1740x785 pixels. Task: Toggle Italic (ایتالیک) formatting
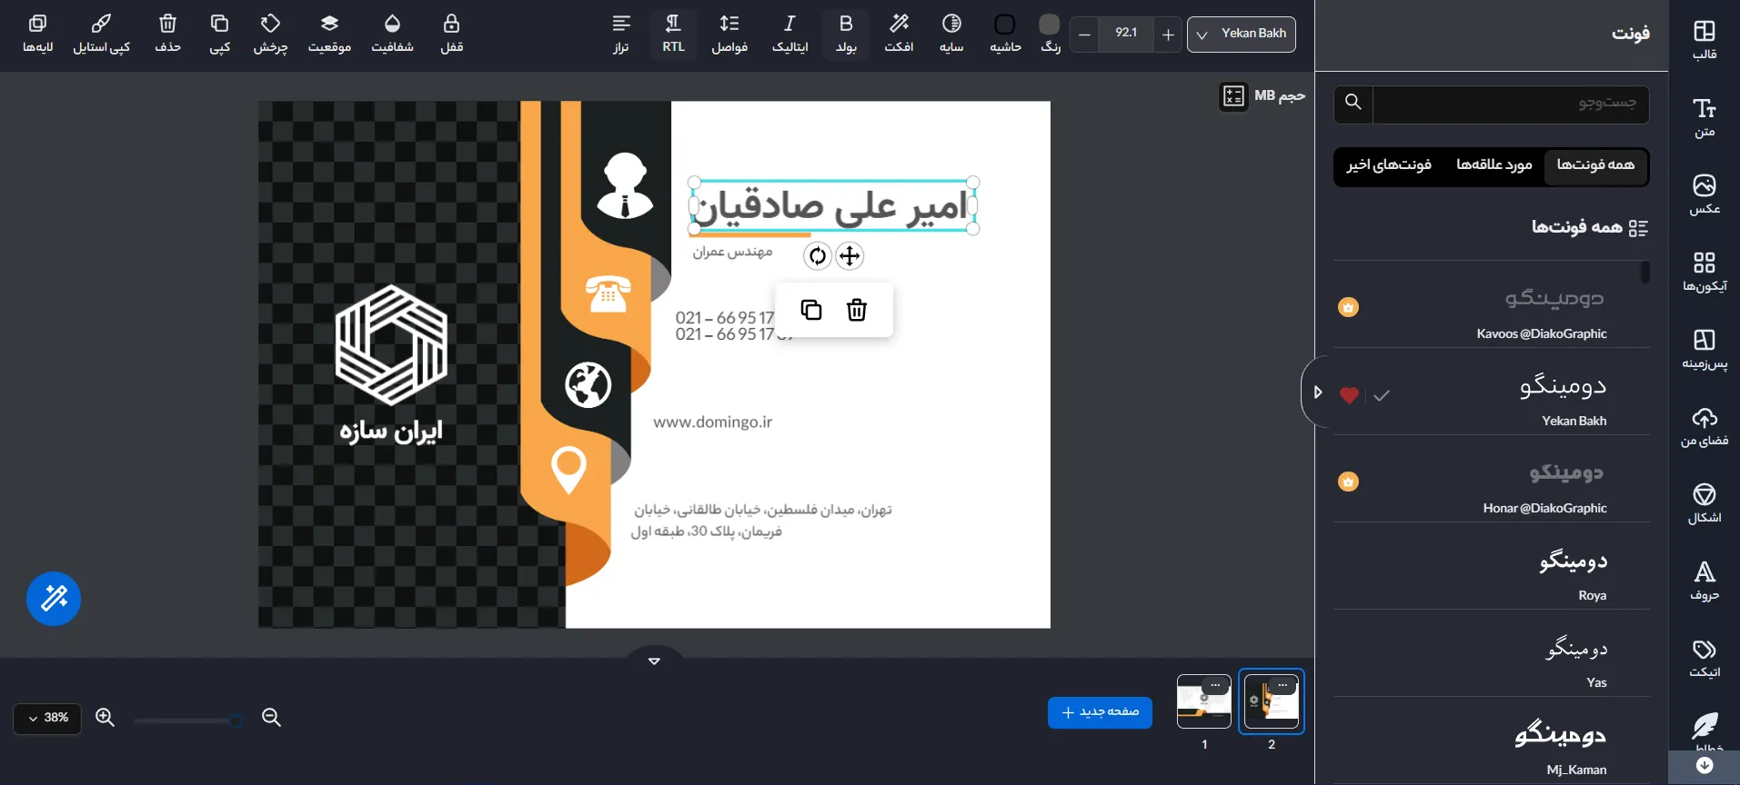pos(790,34)
